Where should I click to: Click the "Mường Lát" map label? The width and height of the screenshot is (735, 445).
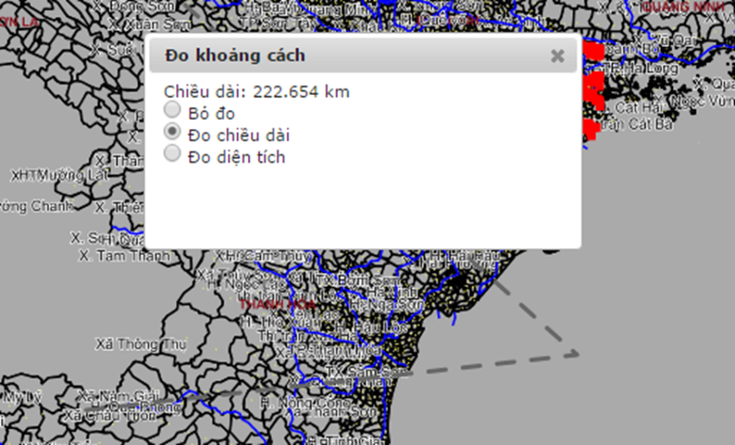[72, 175]
